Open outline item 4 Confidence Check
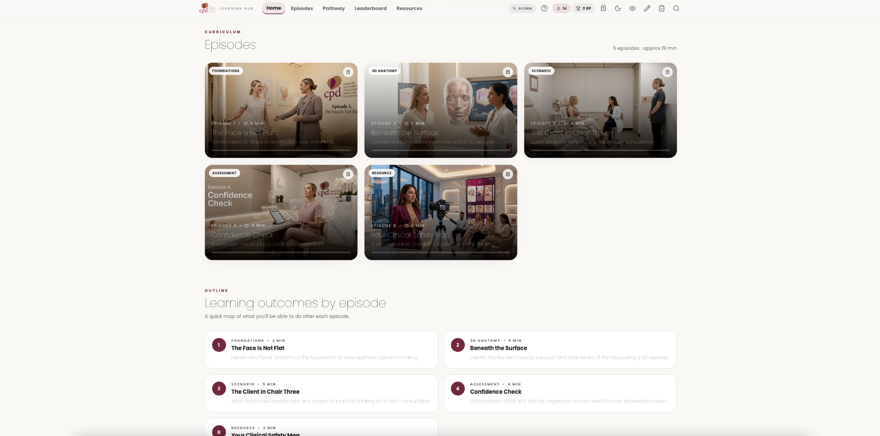 [x=560, y=393]
